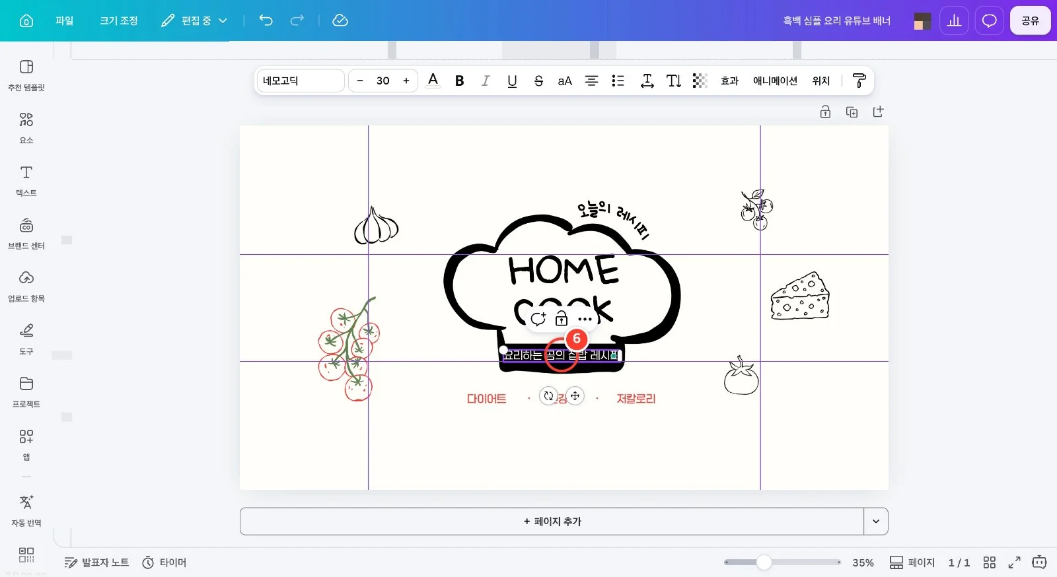Toggle strikethrough formatting
The width and height of the screenshot is (1057, 577).
(x=538, y=81)
